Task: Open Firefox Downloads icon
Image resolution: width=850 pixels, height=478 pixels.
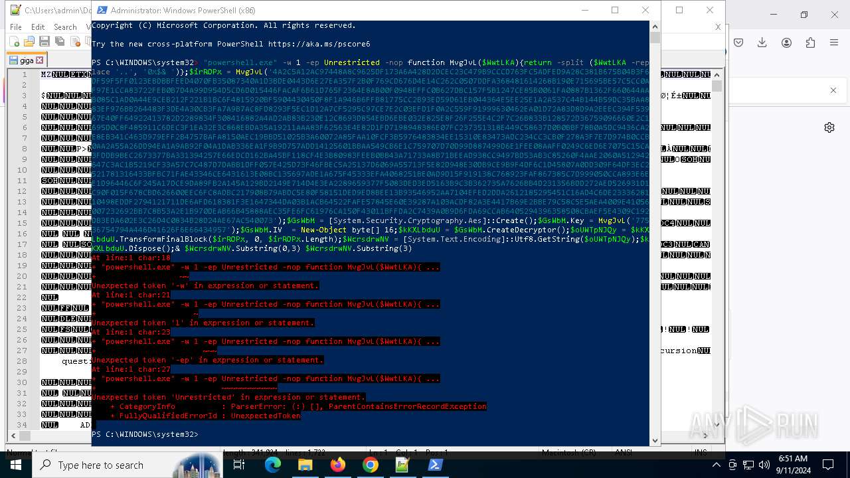Action: click(x=762, y=42)
